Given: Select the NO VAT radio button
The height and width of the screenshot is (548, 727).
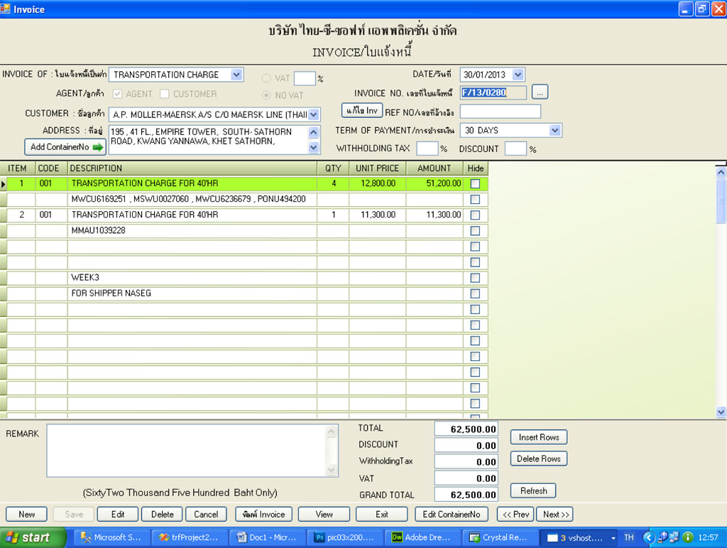Looking at the screenshot, I should [267, 95].
